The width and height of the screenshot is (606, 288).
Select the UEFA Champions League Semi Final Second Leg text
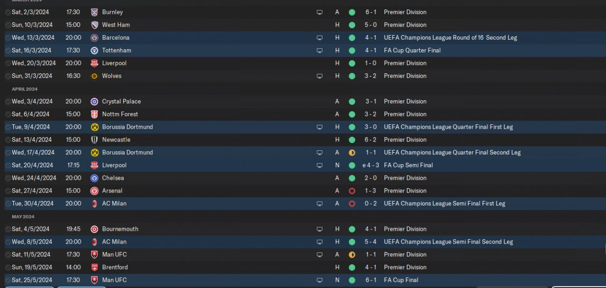[448, 242]
